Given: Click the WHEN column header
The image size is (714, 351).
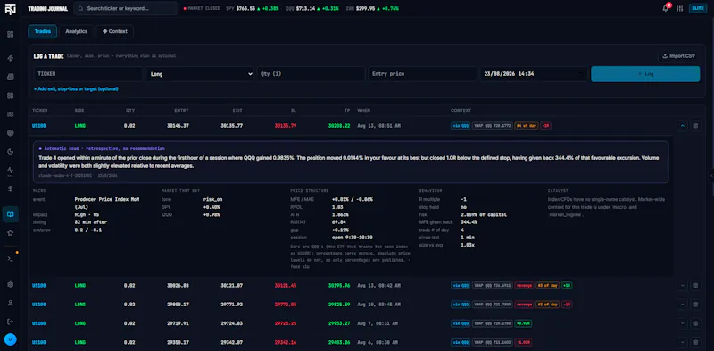Looking at the screenshot, I should (363, 111).
